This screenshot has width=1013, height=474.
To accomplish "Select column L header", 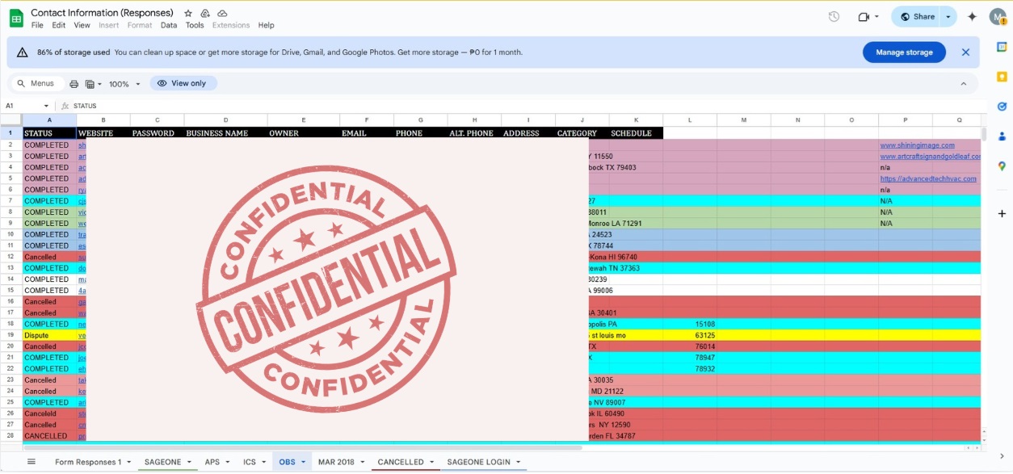I will click(x=690, y=120).
